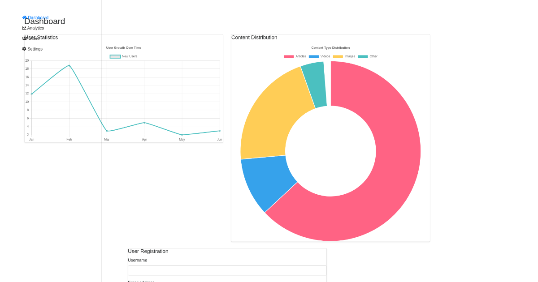Click the Users people icon in sidebar

pyautogui.click(x=25, y=38)
